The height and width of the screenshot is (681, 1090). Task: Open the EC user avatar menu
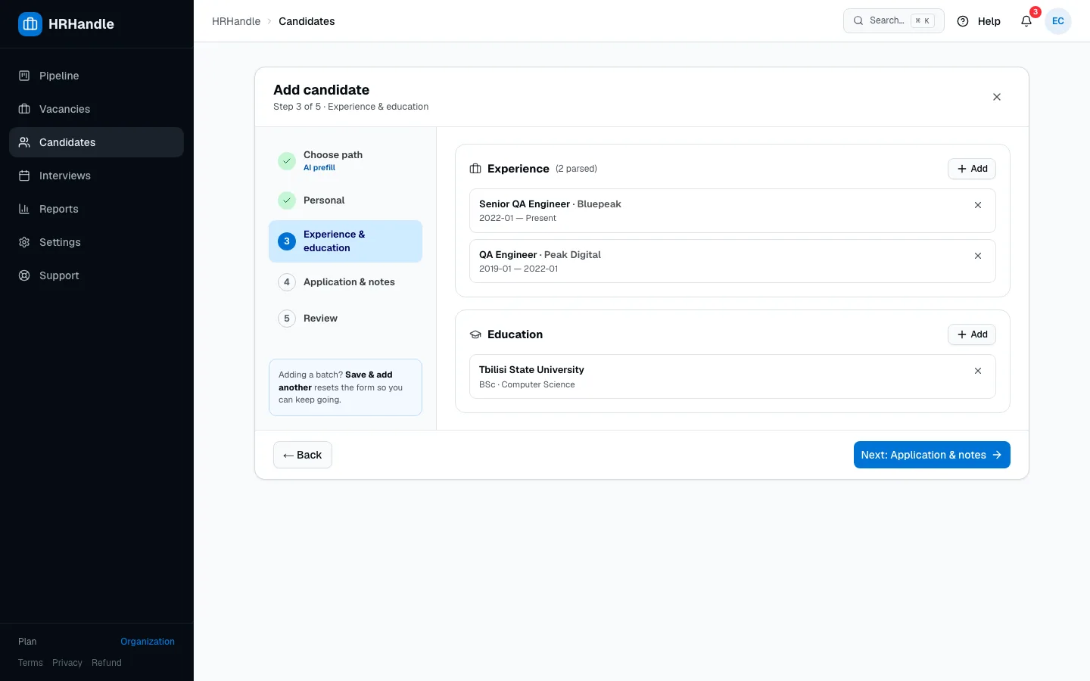pos(1058,21)
